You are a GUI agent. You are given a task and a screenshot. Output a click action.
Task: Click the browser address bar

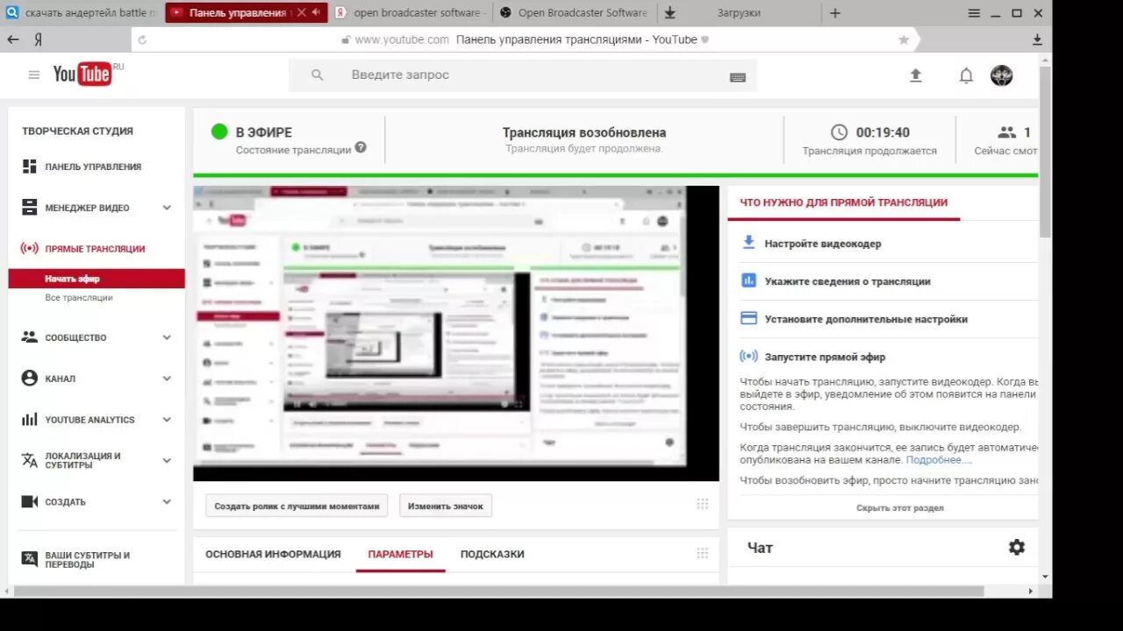point(525,39)
